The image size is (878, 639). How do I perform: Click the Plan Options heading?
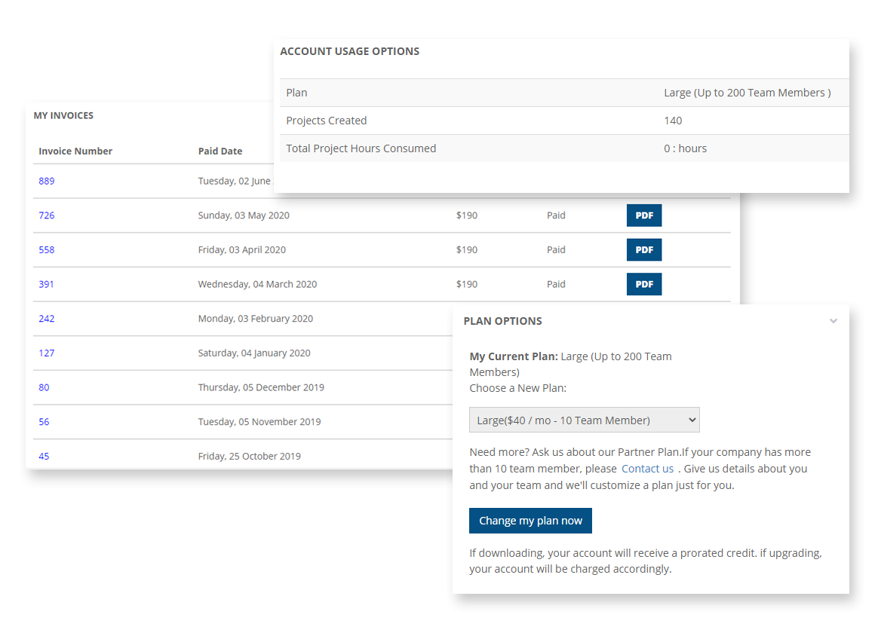coord(503,321)
